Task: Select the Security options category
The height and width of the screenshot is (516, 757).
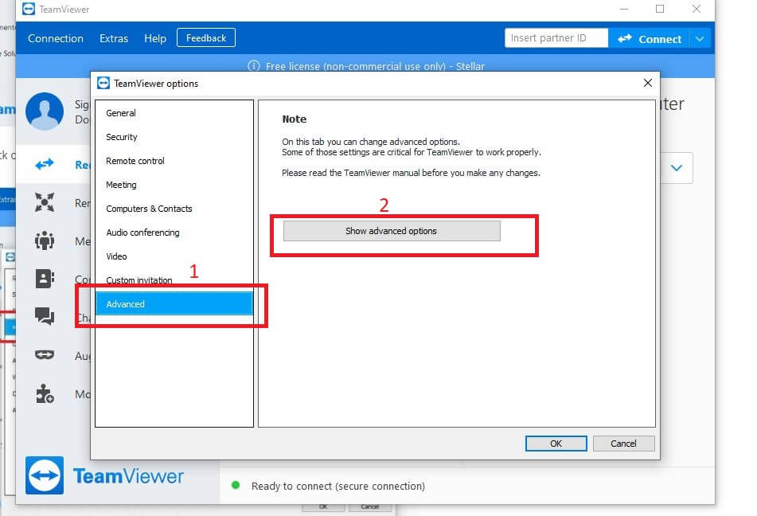Action: click(174, 137)
